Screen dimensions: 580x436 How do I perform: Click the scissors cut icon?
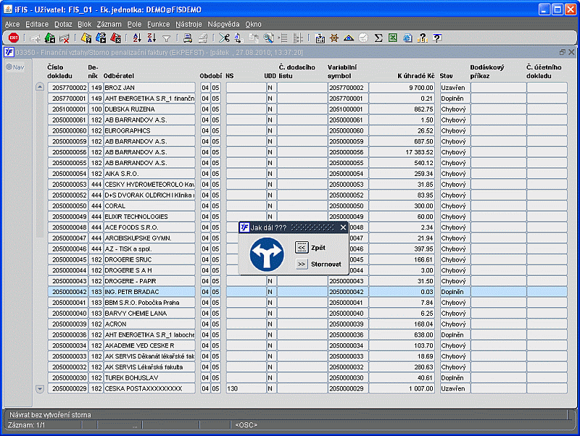pos(224,38)
